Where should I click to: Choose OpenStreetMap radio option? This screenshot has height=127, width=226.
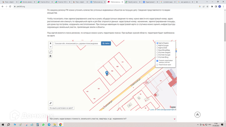(157, 50)
